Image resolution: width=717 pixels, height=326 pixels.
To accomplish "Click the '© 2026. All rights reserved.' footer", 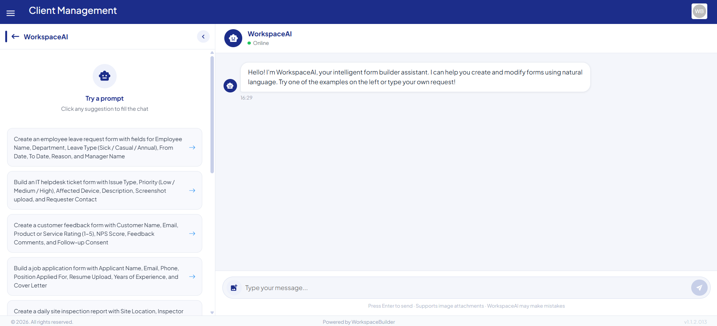I will click(42, 322).
